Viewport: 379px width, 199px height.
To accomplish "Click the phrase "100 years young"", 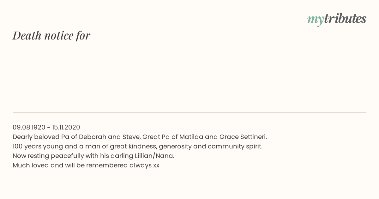I will [38, 146].
